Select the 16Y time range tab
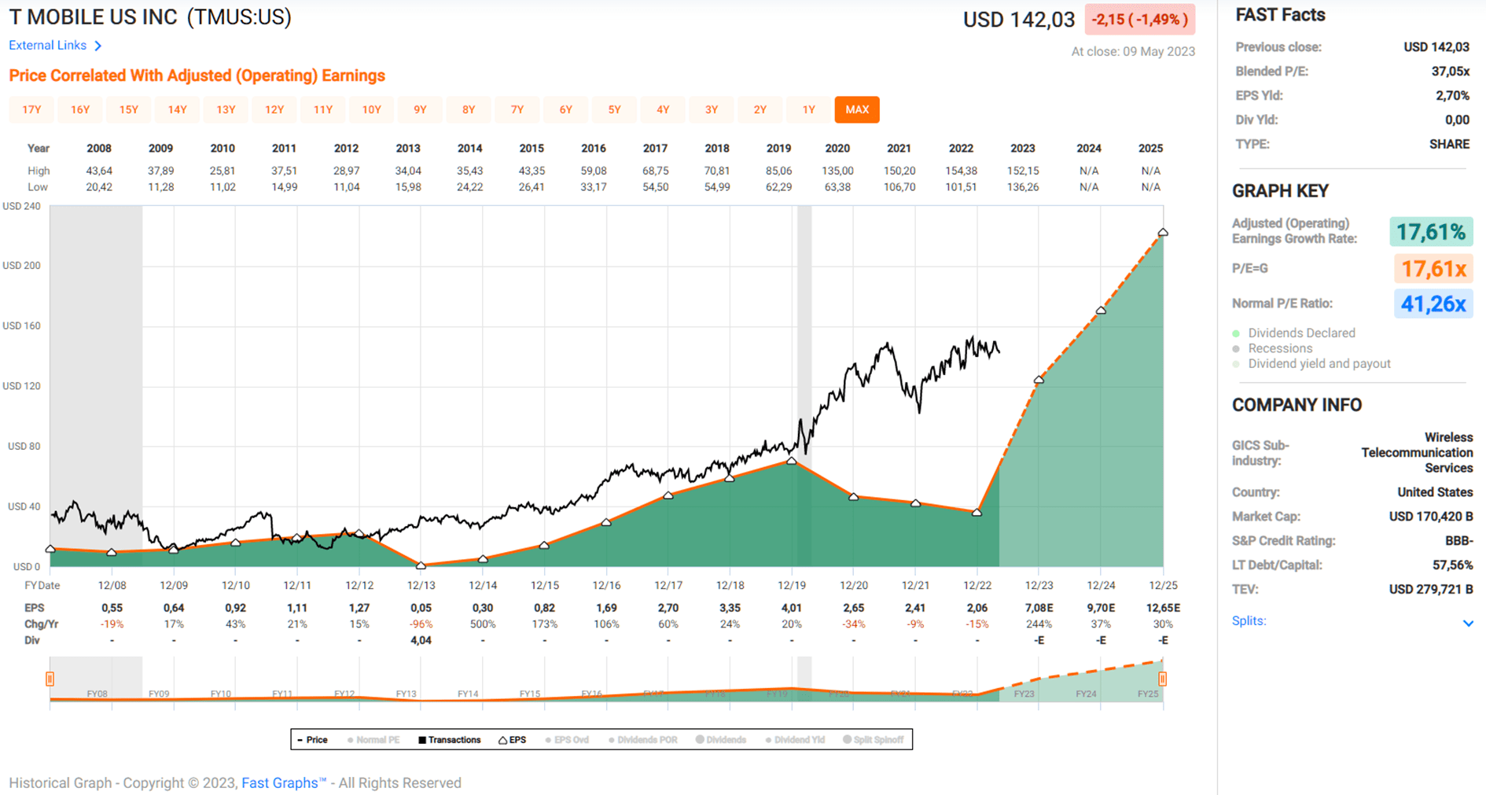1486x795 pixels. tap(80, 109)
